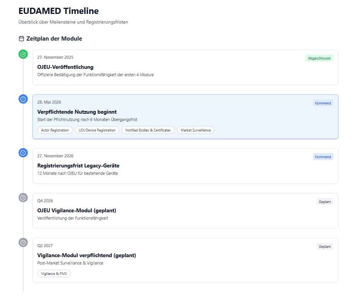
Task: Click the EUDAMED Timeline page heading
Action: (x=58, y=11)
